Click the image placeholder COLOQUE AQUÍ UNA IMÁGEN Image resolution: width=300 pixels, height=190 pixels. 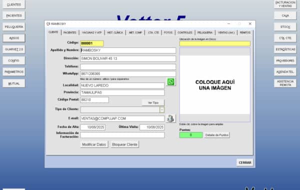[x=215, y=85]
